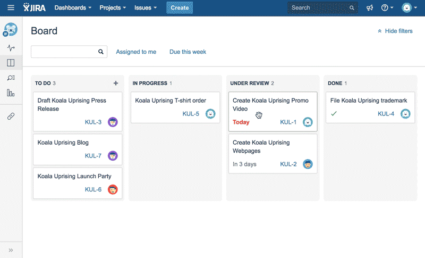Open the feedback megaphone icon
This screenshot has height=258, width=425.
370,8
